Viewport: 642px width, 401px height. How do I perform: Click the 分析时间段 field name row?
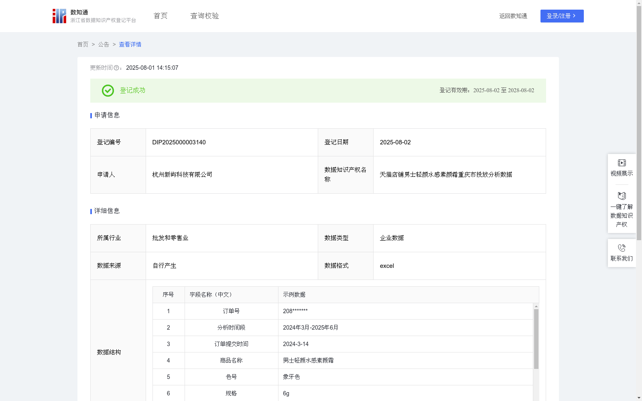231,328
